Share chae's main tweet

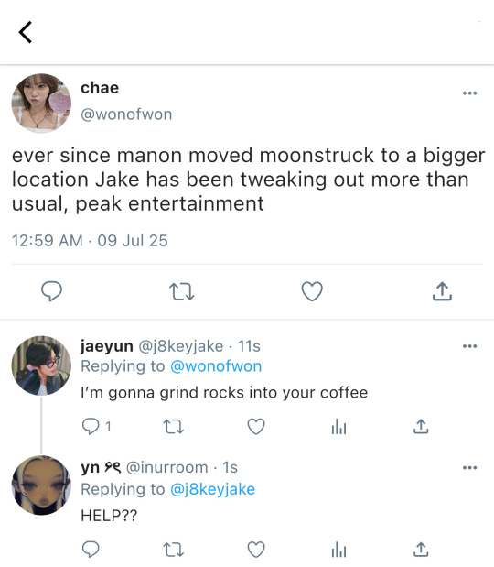442,291
